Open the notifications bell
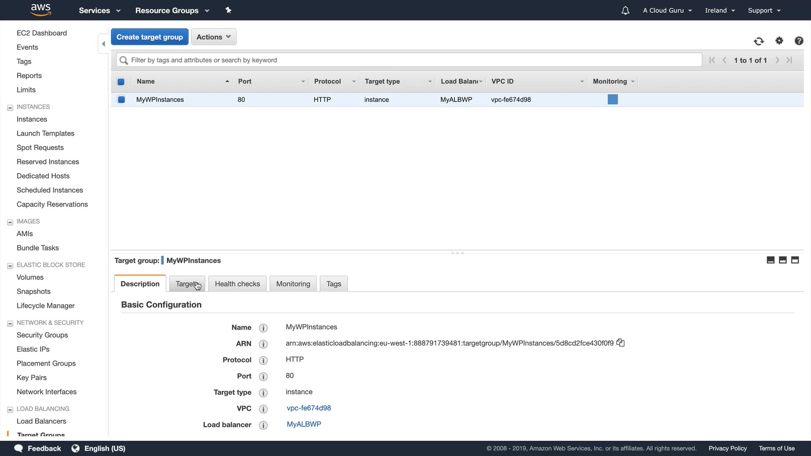 pos(625,11)
